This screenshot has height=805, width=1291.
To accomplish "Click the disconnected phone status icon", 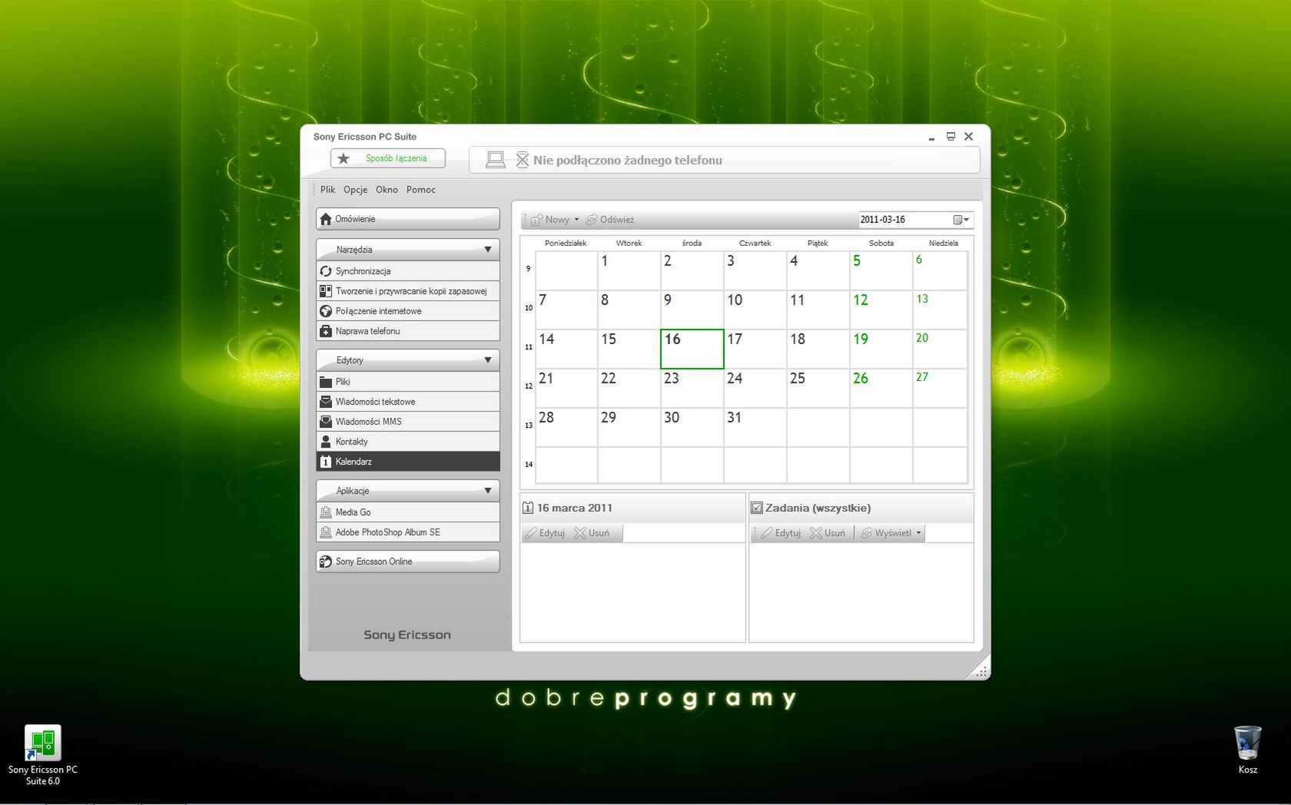I will point(523,160).
